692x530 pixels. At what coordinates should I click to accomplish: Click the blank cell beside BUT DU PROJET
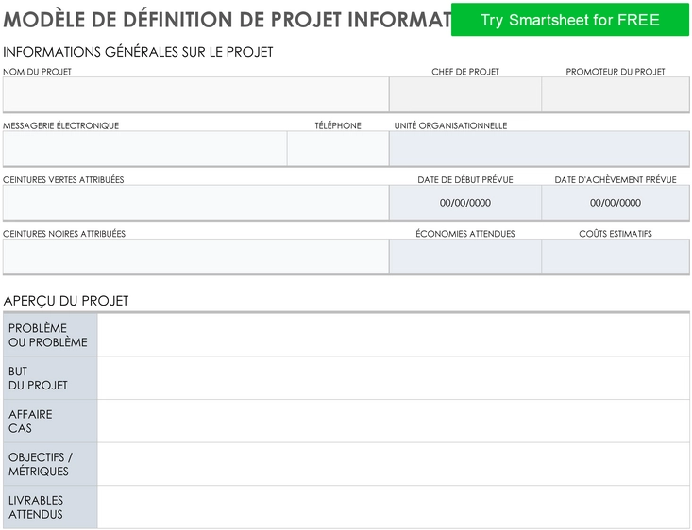click(394, 378)
